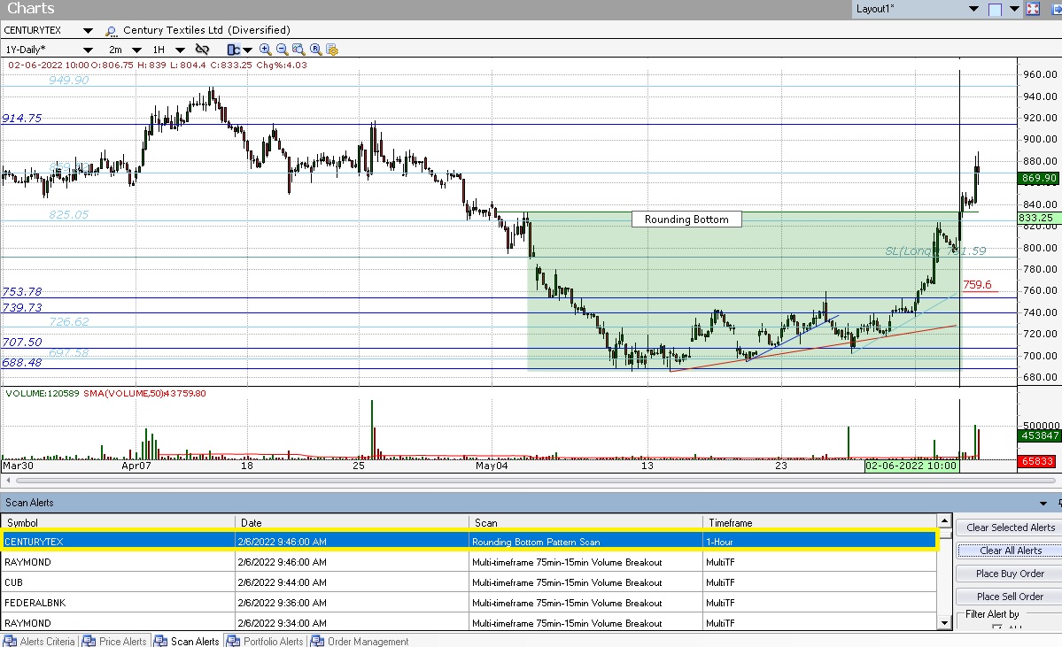Open the 1Y-Daily* range dropdown
This screenshot has height=647, width=1062.
coord(88,50)
